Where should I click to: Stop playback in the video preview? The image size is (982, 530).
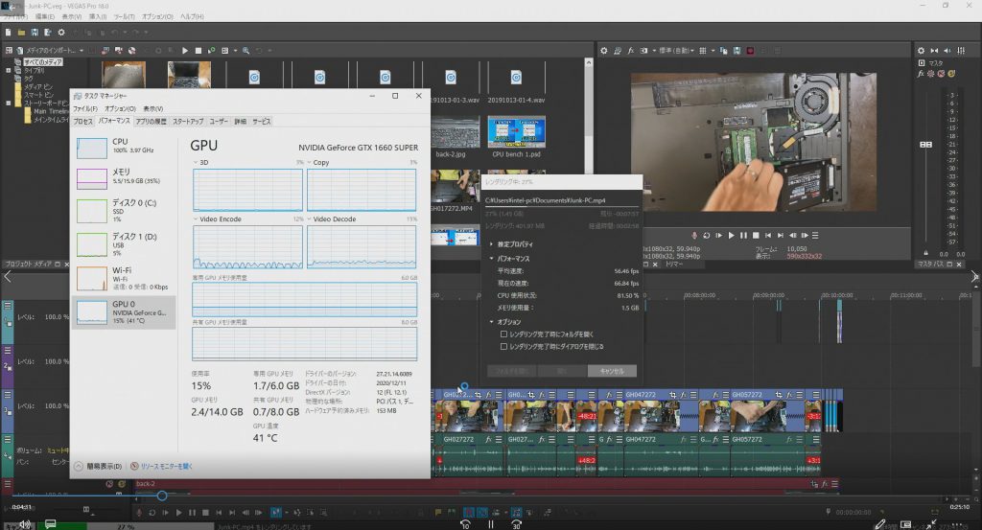pyautogui.click(x=758, y=235)
